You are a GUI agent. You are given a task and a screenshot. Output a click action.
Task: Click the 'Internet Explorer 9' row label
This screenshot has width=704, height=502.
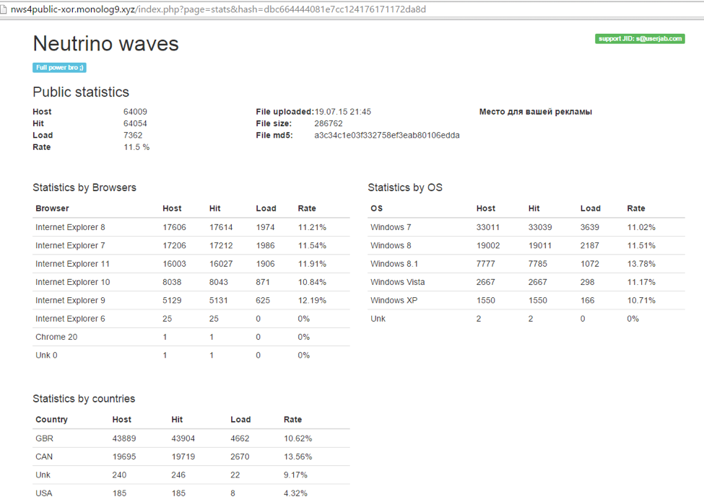tap(70, 300)
